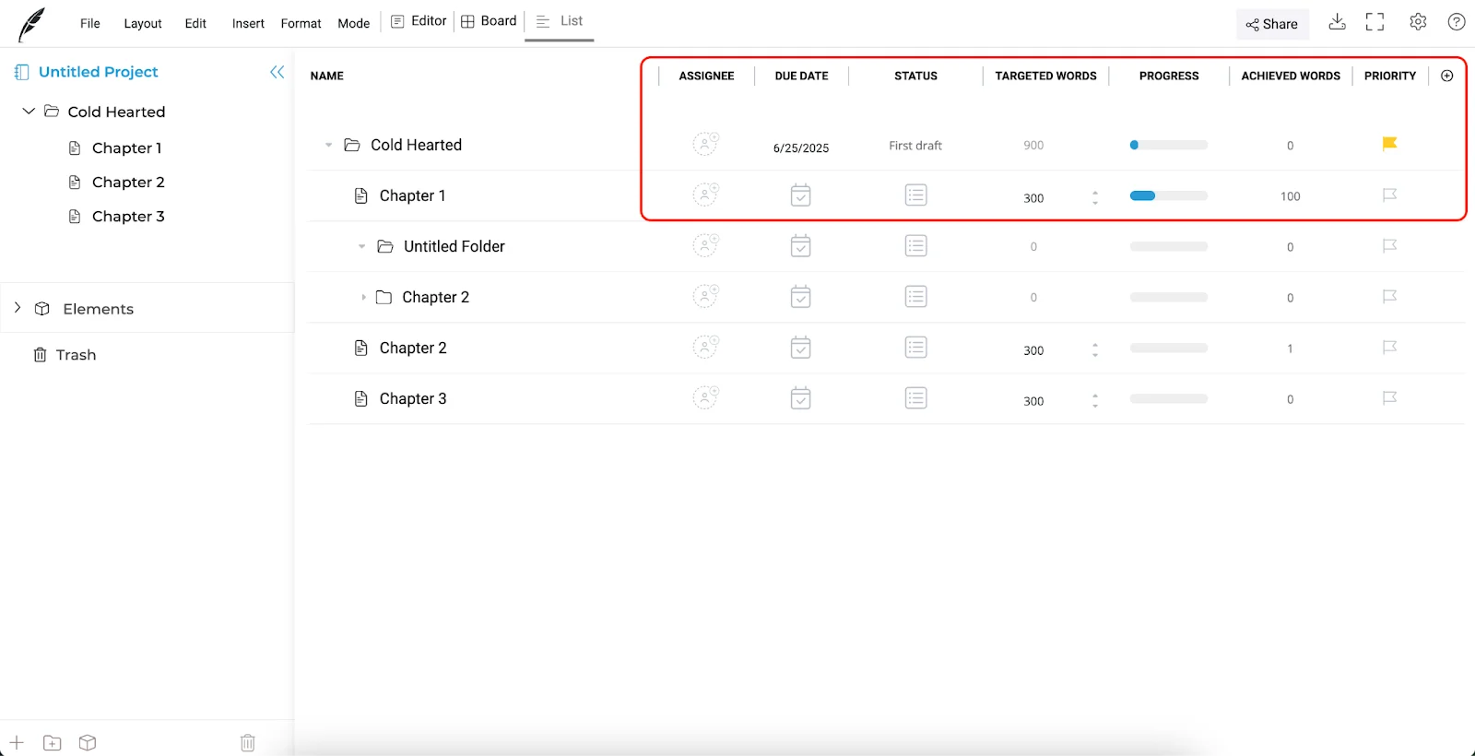Set due date for Untitled Folder

(801, 246)
